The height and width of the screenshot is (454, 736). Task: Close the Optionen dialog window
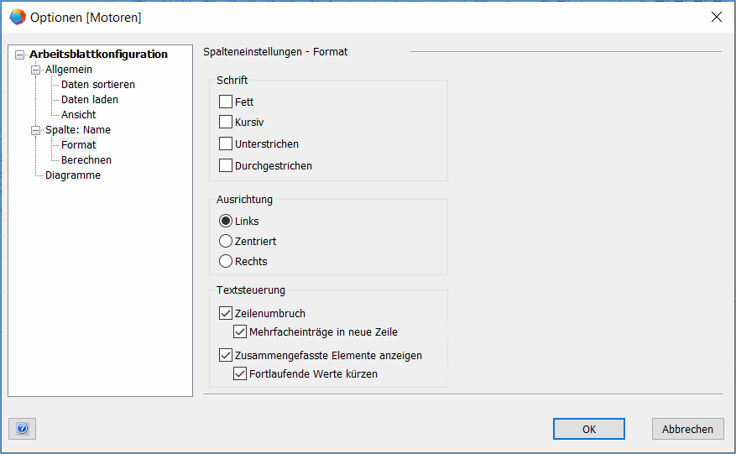[716, 17]
